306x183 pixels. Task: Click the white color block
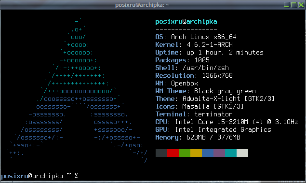(242, 153)
